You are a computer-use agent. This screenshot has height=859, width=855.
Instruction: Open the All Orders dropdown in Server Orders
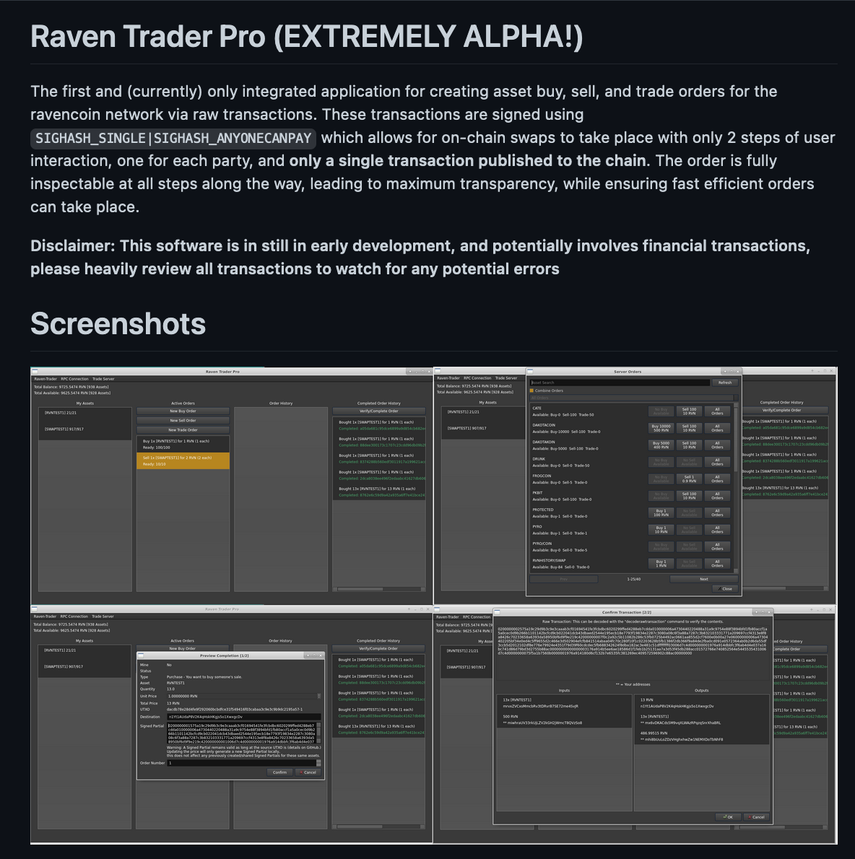[633, 398]
